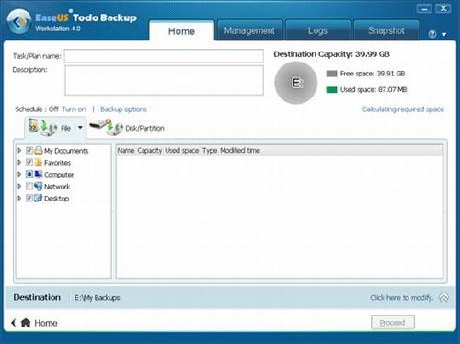The height and width of the screenshot is (344, 460).
Task: Click the green Used space color swatch
Action: point(331,90)
